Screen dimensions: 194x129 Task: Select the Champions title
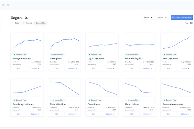[x=56, y=58]
